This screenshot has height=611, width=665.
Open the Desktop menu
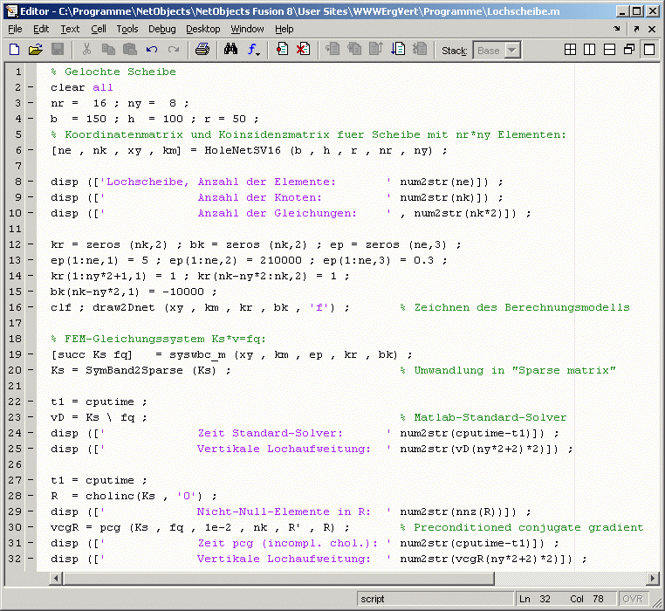pyautogui.click(x=202, y=29)
